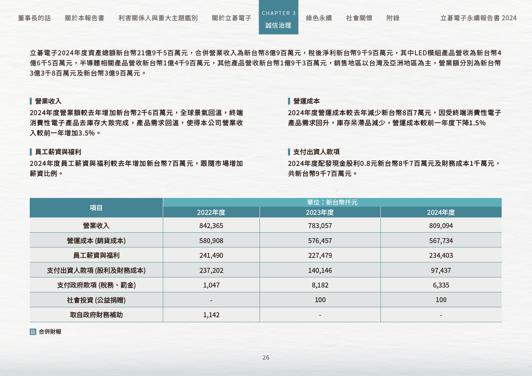Click the value 1,047

[211, 285]
